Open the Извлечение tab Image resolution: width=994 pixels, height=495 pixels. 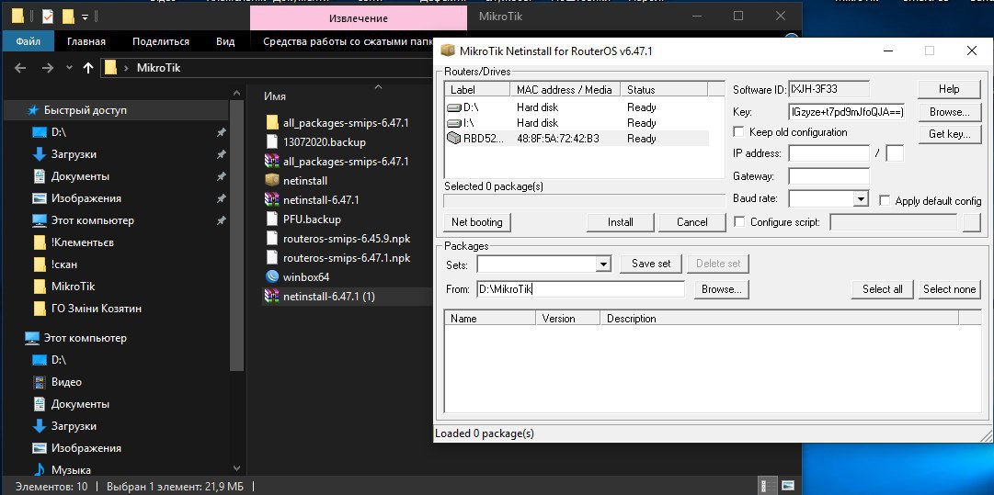(x=359, y=18)
